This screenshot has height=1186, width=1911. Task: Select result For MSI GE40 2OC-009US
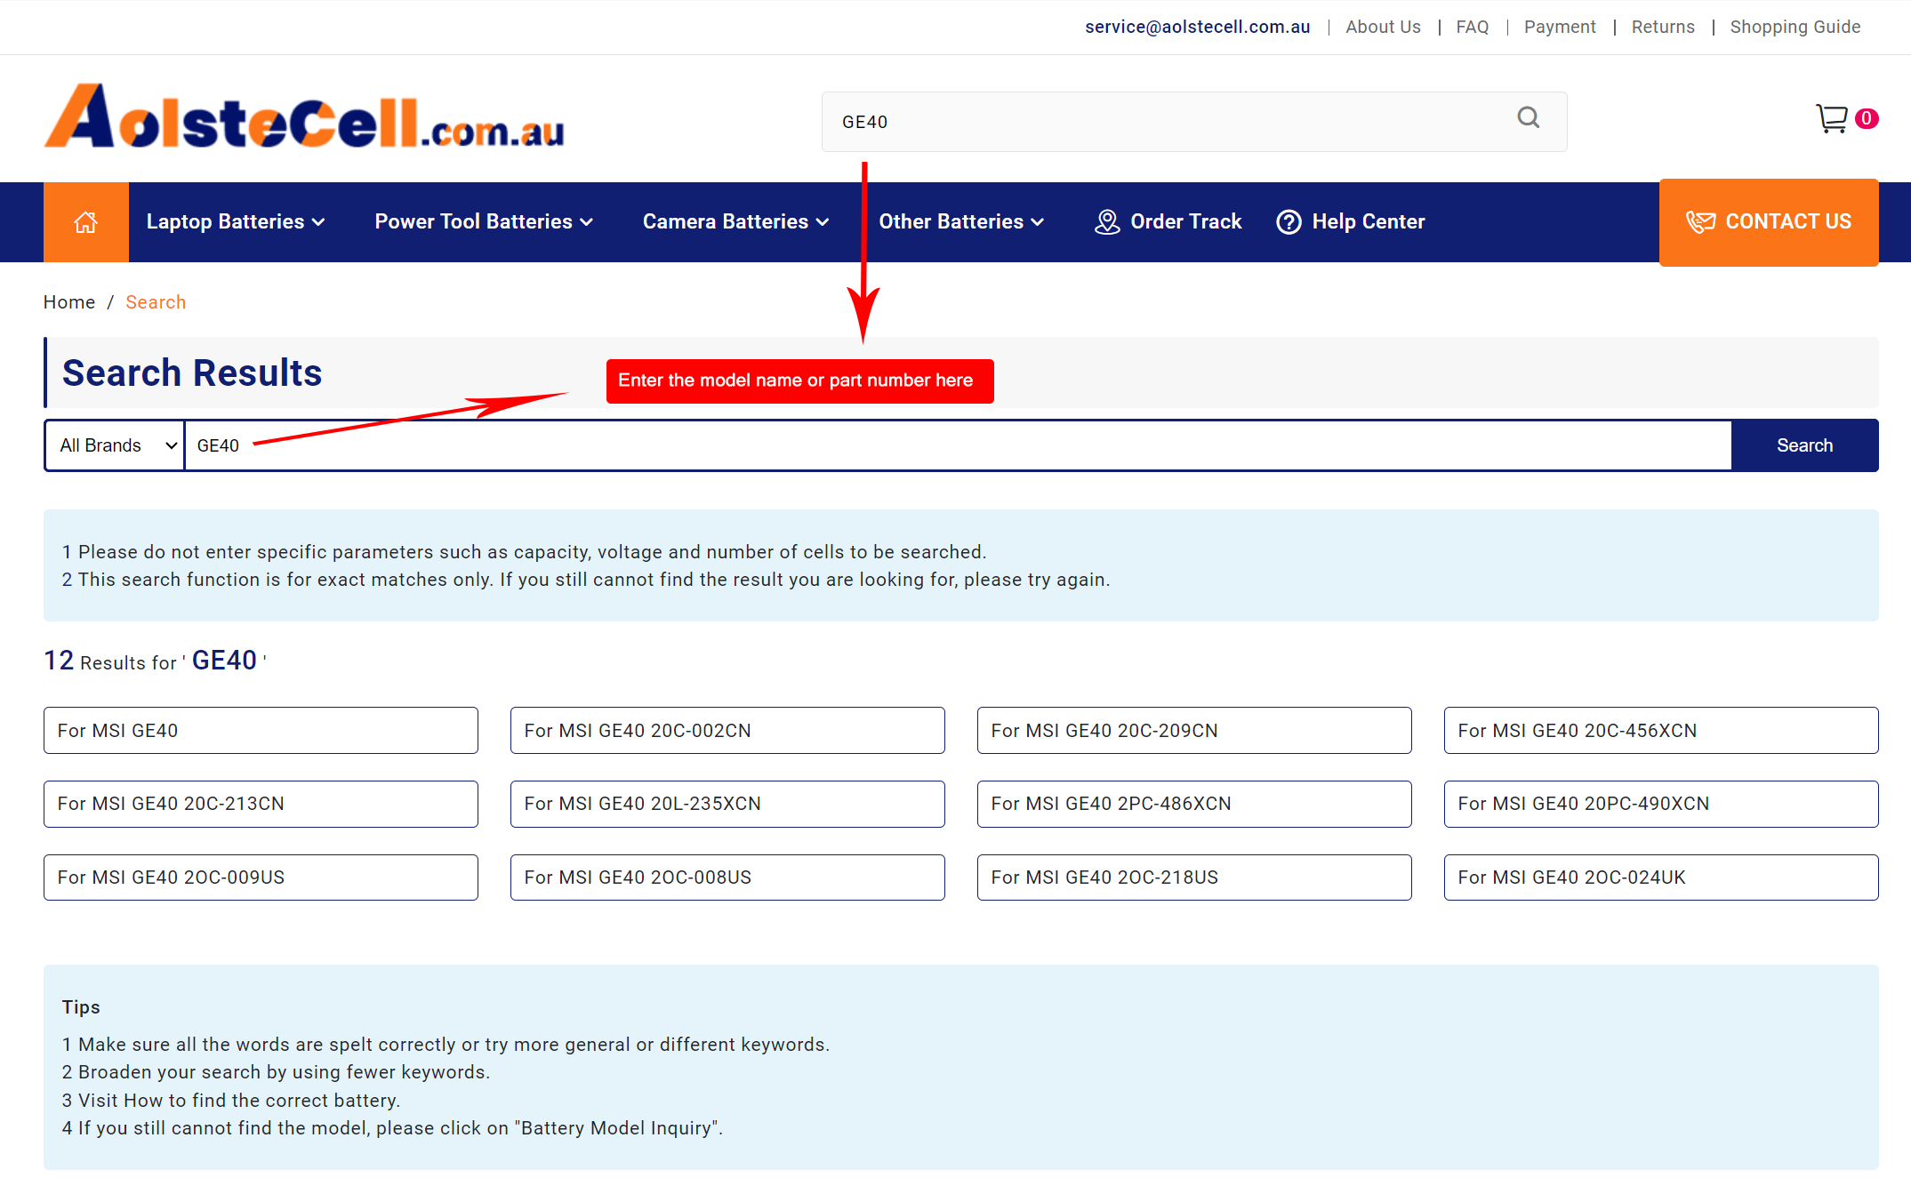tap(261, 877)
